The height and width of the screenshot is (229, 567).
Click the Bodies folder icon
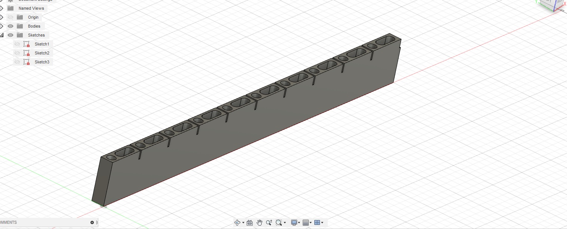(x=20, y=26)
